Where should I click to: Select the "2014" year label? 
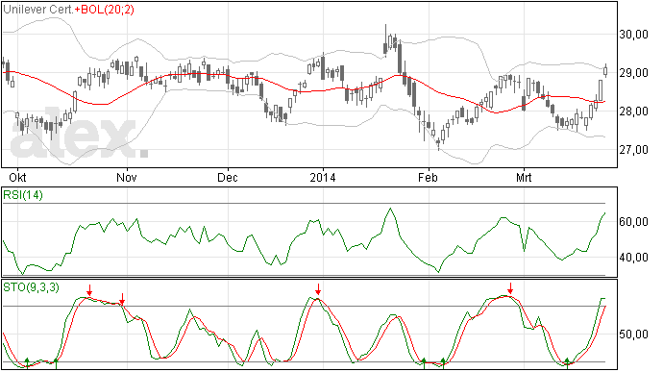pos(323,177)
